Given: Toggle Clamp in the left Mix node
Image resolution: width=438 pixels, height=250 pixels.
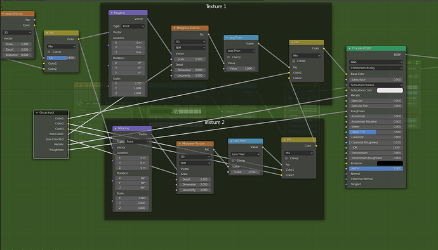Looking at the screenshot, I should [49, 52].
